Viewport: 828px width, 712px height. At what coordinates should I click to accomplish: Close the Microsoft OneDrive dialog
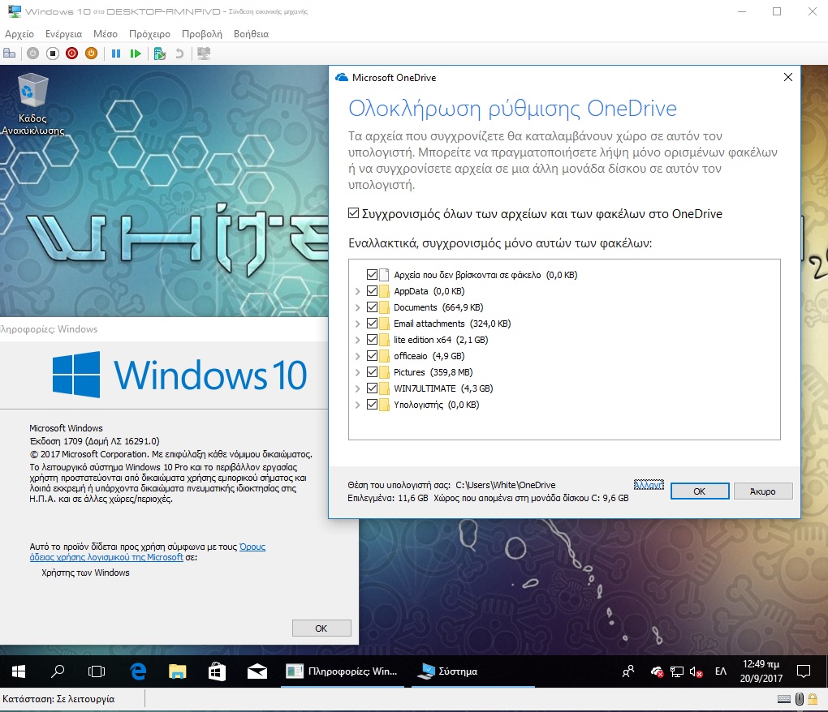[788, 77]
